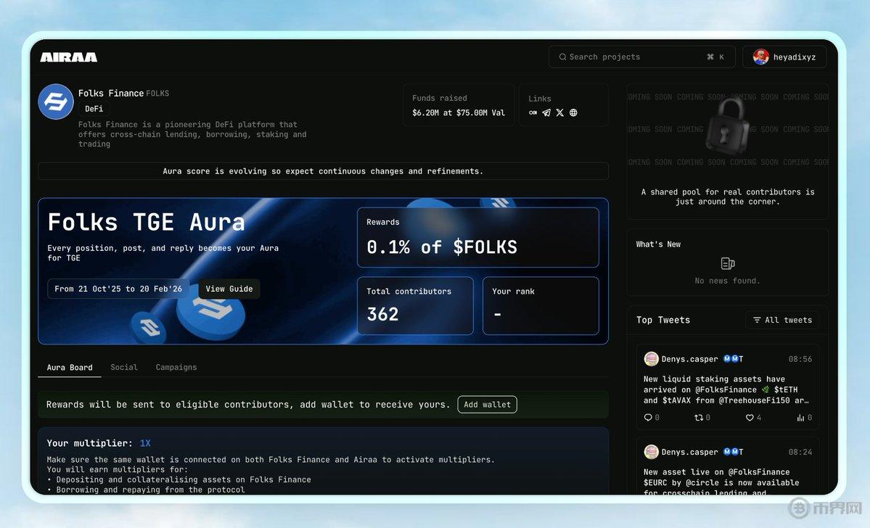Click the Add wallet button
Image resolution: width=870 pixels, height=528 pixels.
point(487,405)
